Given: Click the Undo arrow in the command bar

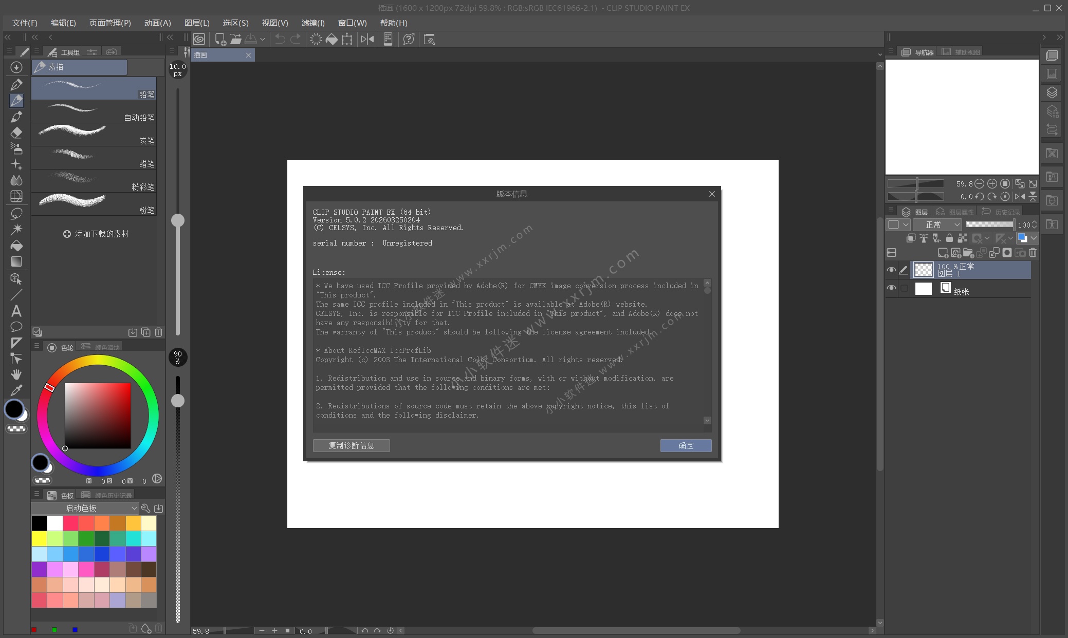Looking at the screenshot, I should [280, 39].
